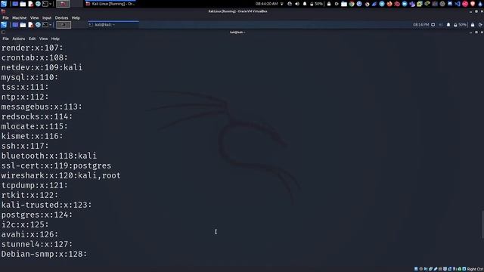Open file manager from host top panel
Screen dimensions: 484x272
coord(23,4)
